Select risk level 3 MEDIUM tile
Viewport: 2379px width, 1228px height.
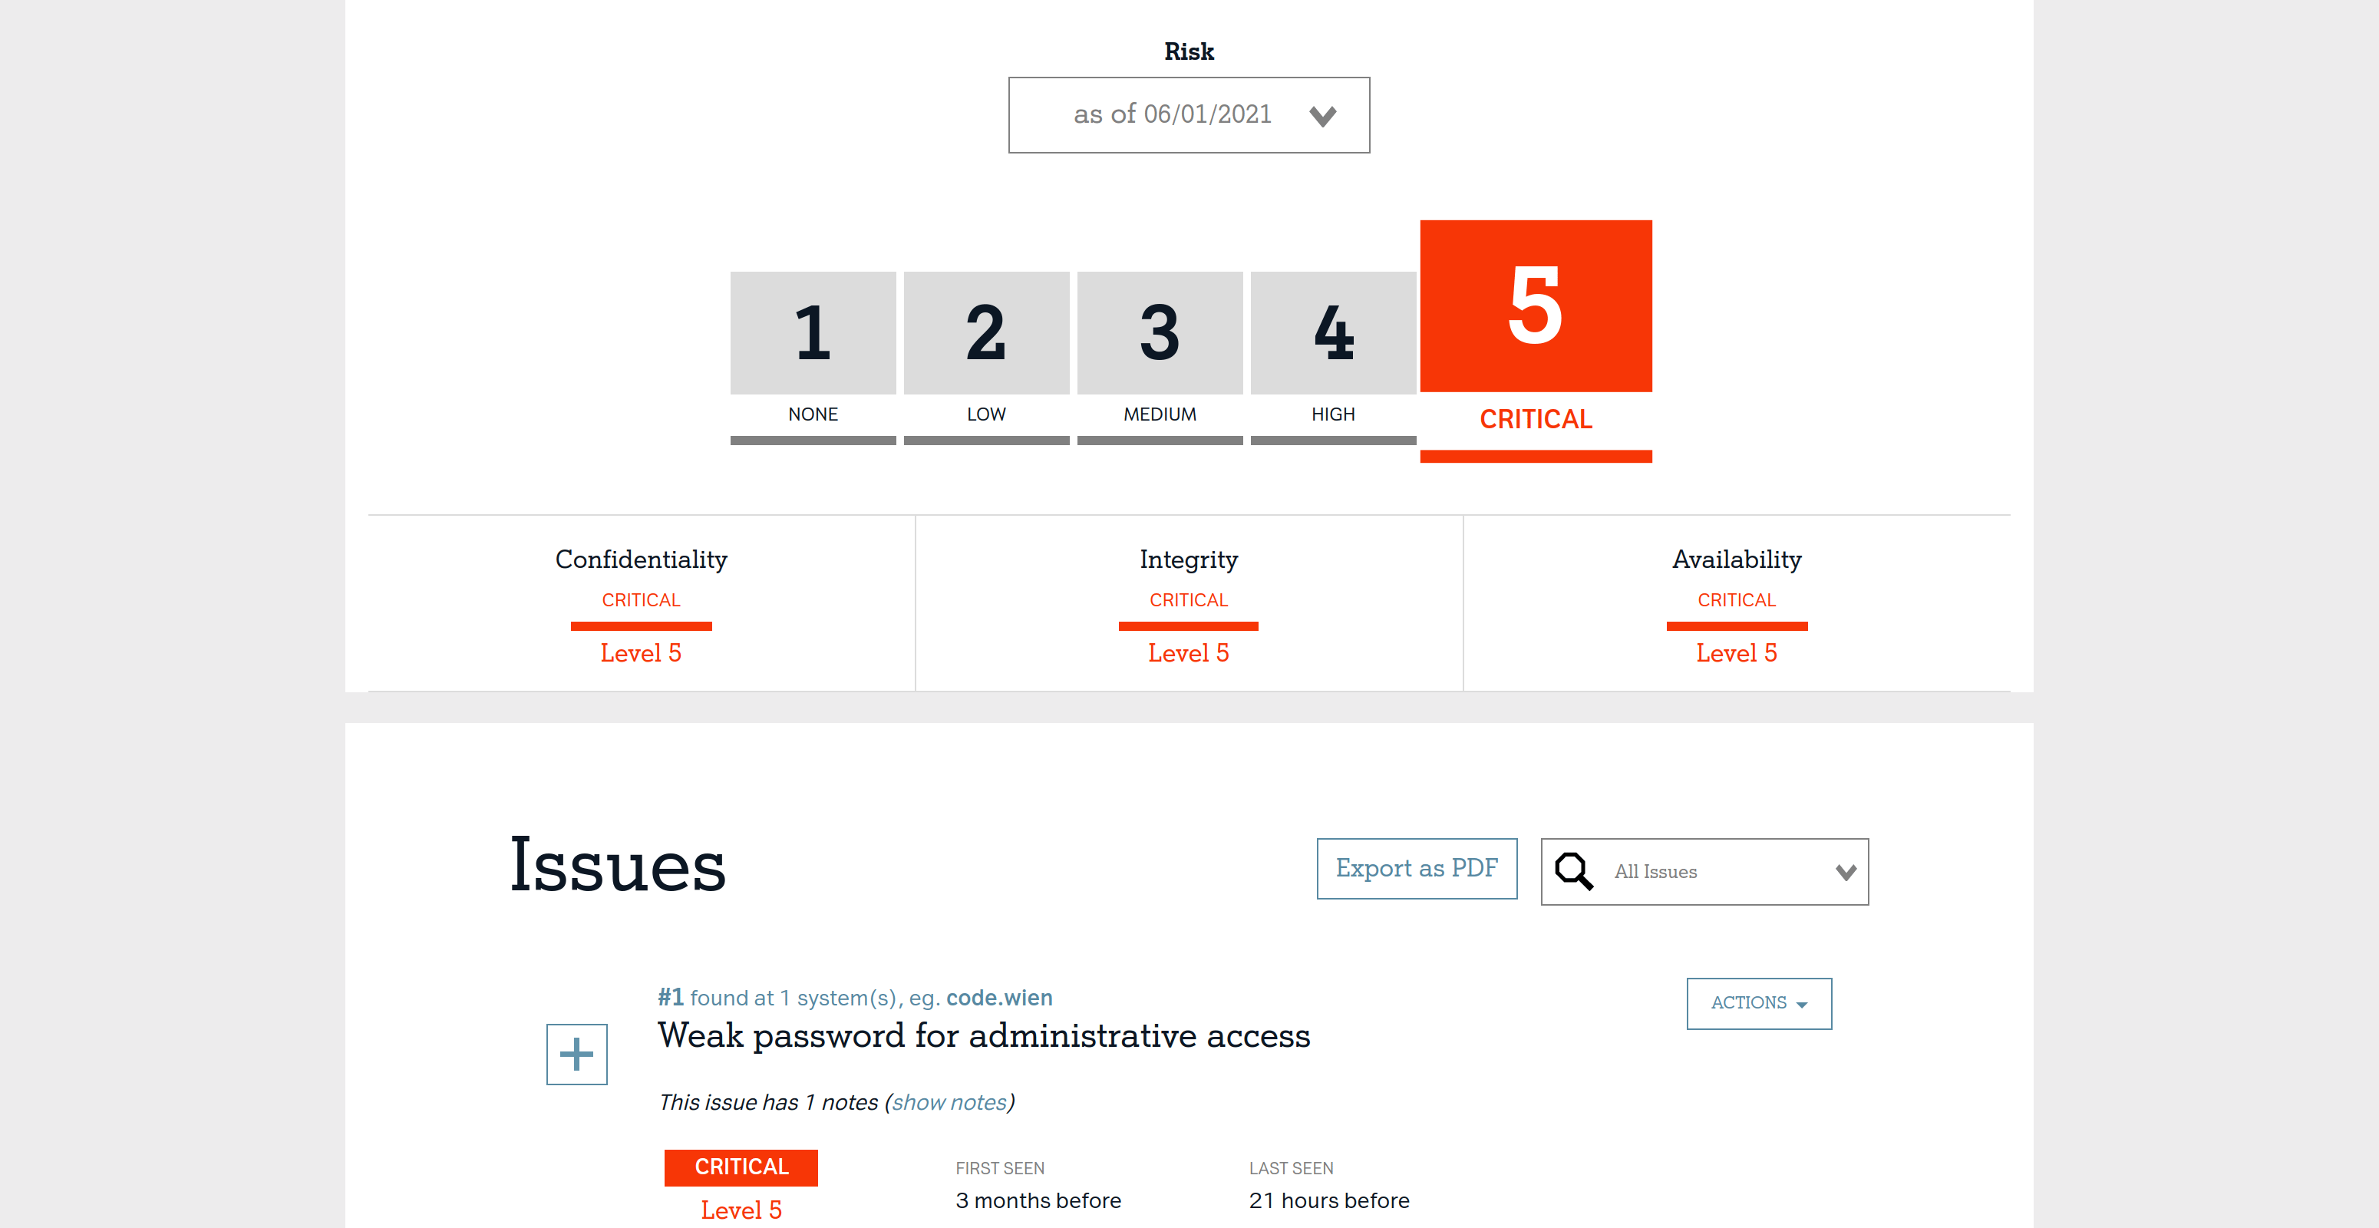coord(1159,333)
